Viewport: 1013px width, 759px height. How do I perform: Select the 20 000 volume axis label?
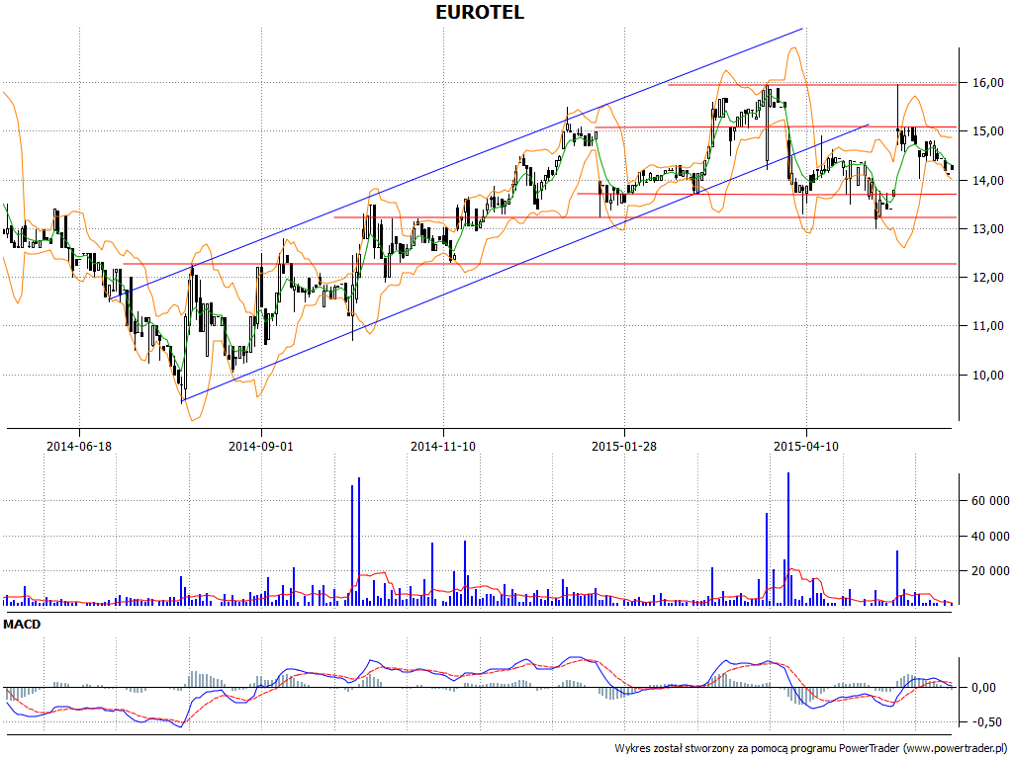pyautogui.click(x=989, y=570)
